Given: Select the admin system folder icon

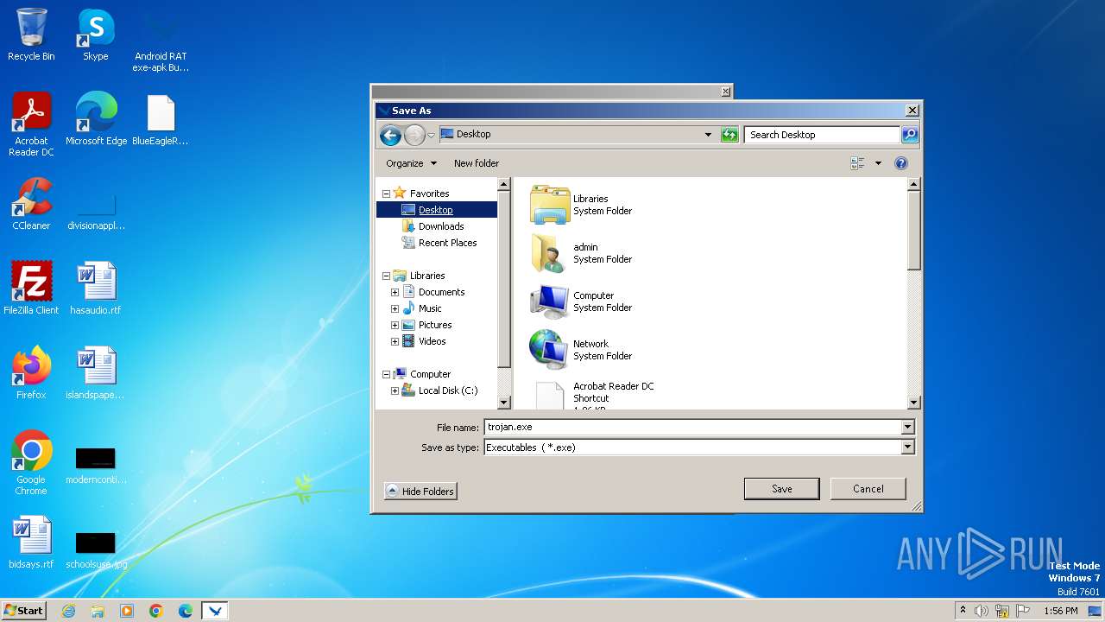Looking at the screenshot, I should [x=550, y=253].
